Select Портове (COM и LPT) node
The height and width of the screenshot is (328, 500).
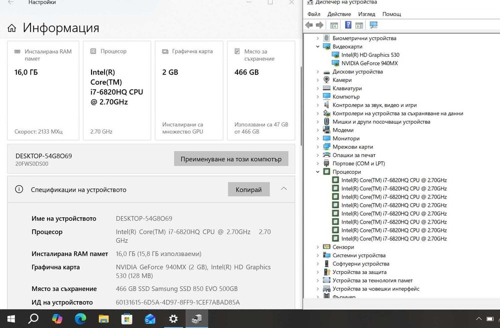358,163
